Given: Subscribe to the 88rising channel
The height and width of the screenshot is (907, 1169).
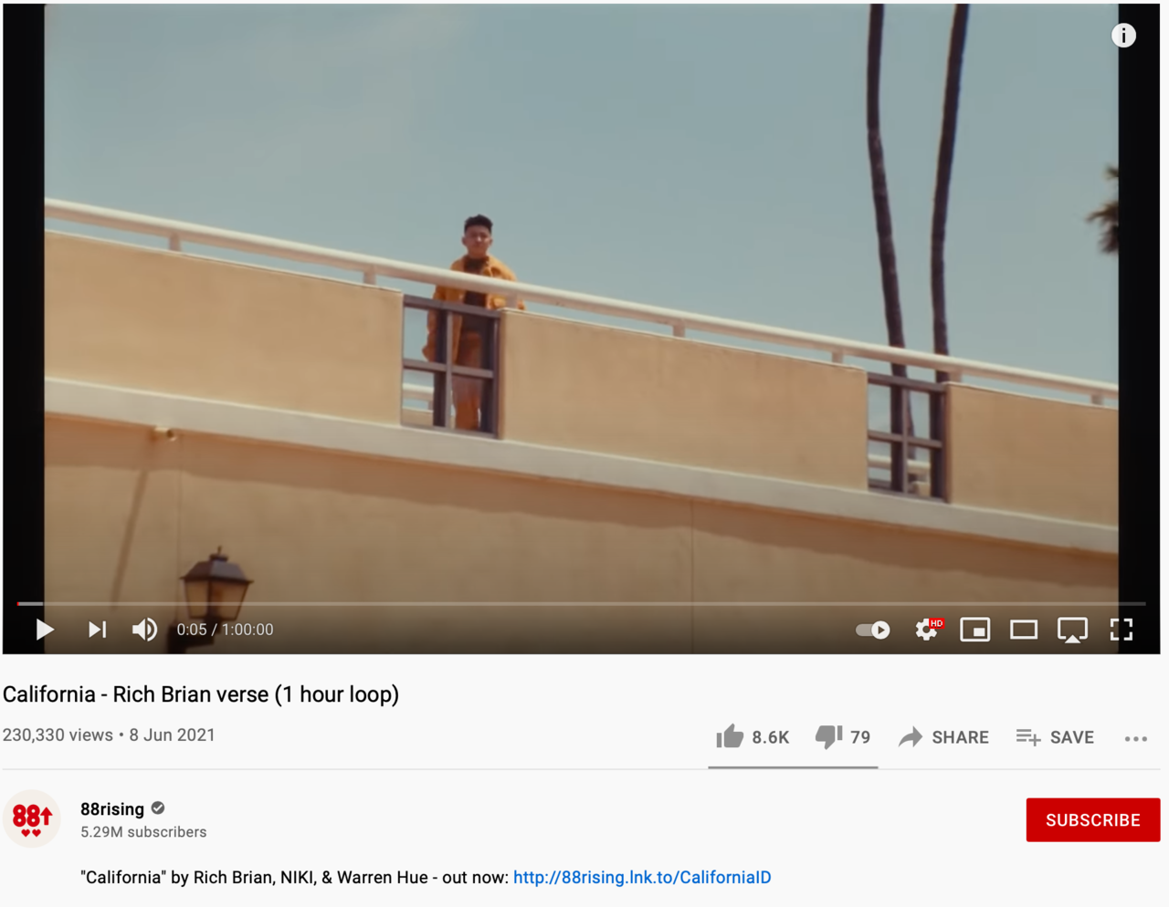Looking at the screenshot, I should pyautogui.click(x=1093, y=819).
